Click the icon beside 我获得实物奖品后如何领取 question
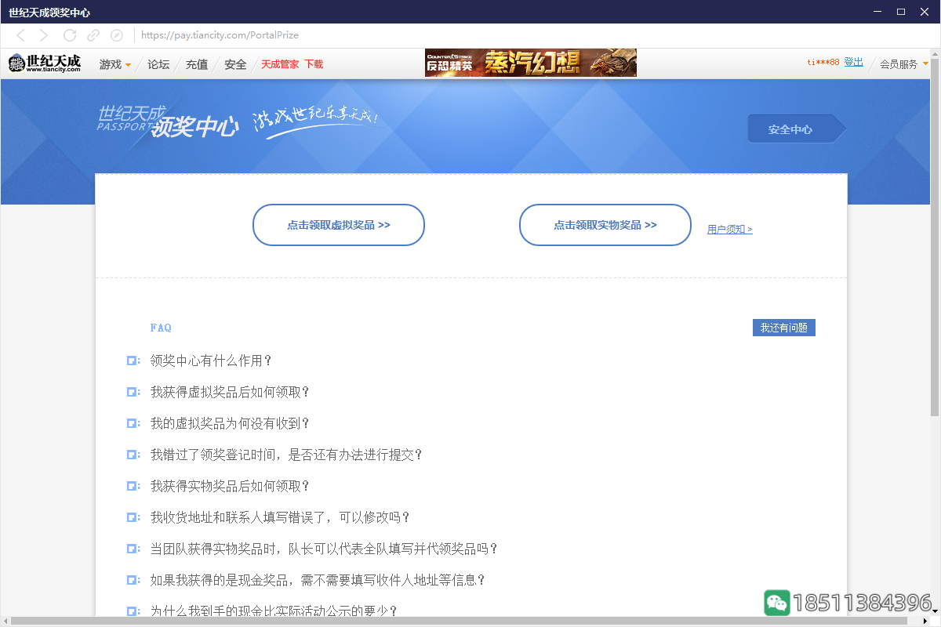941x627 pixels. [x=133, y=486]
